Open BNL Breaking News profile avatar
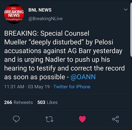Screen dimensions: 132x130 click(14, 14)
